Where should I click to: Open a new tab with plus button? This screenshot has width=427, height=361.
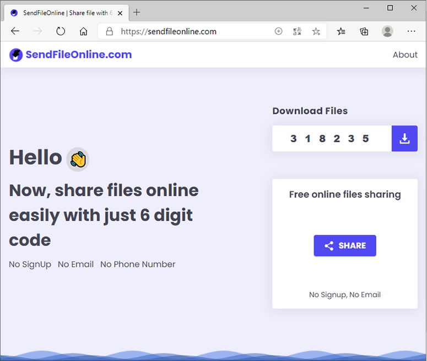click(x=137, y=12)
